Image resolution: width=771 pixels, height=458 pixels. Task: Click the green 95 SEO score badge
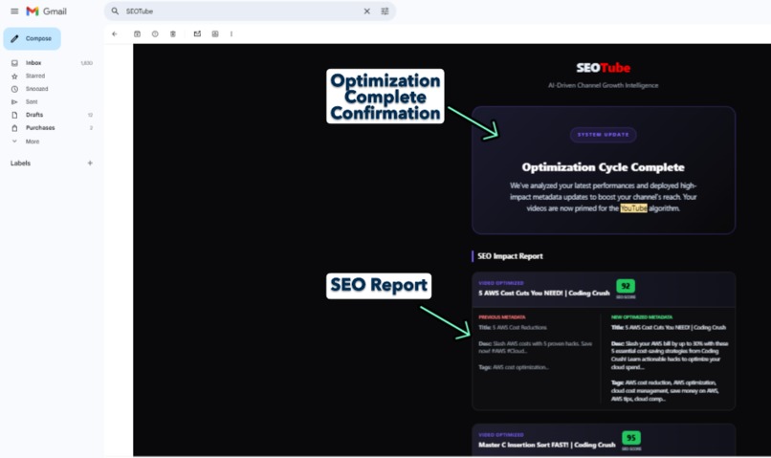pos(631,438)
